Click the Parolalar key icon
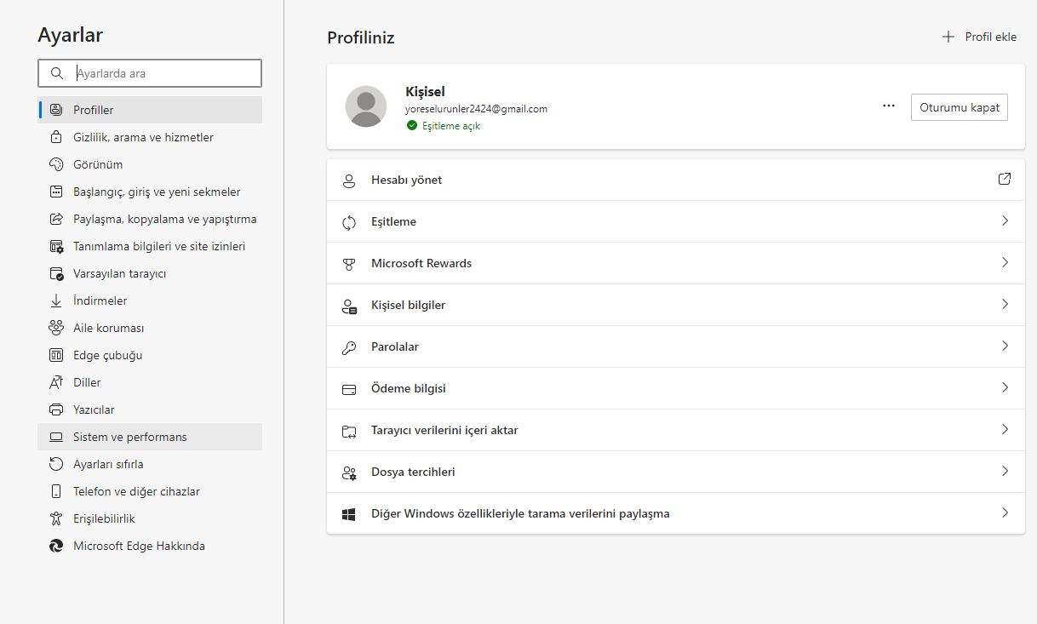Viewport: 1037px width, 624px height. pos(348,347)
